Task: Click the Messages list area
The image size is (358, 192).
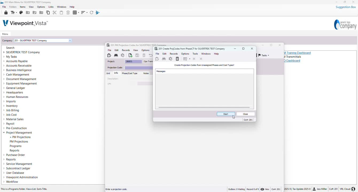Action: click(x=204, y=89)
